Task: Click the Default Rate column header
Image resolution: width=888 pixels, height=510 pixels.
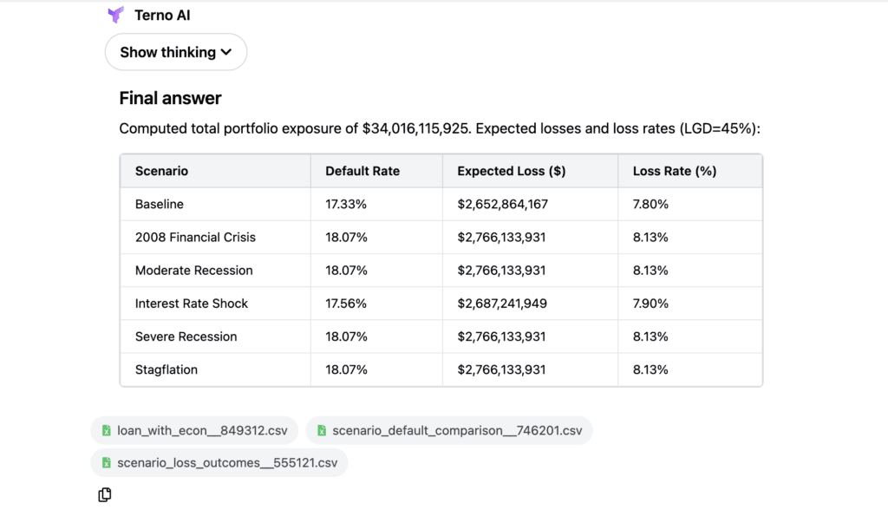Action: click(x=362, y=171)
